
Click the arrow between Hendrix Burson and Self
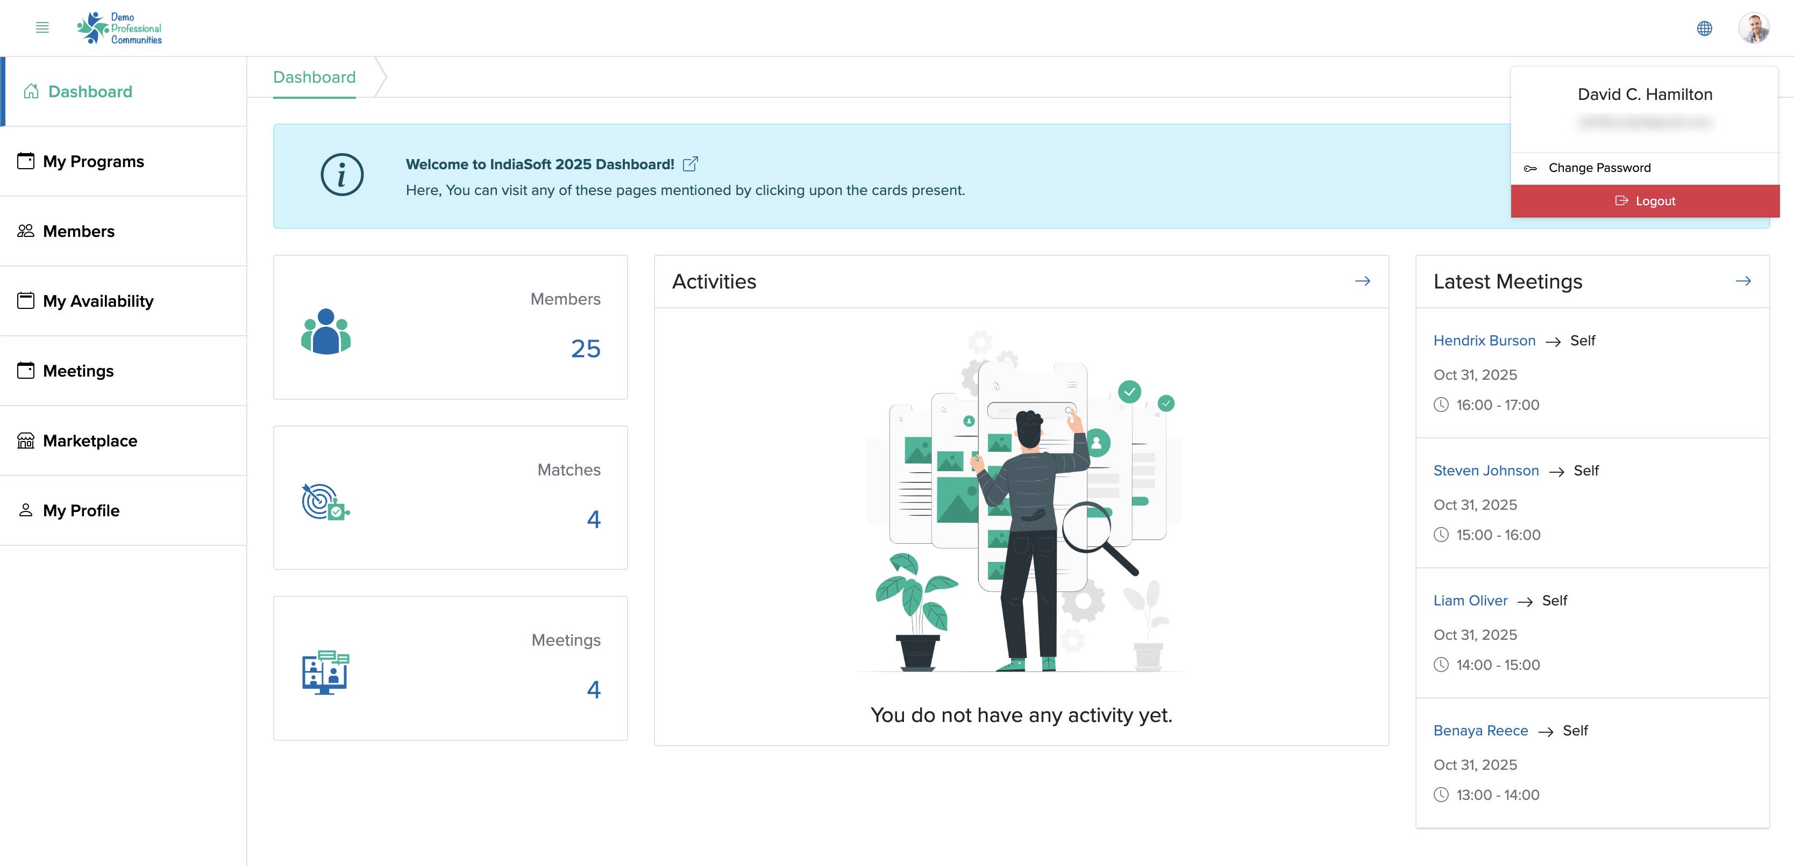tap(1553, 342)
